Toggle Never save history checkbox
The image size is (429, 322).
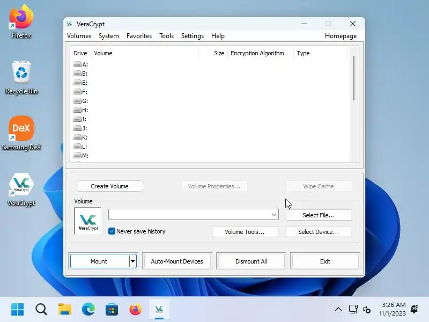pyautogui.click(x=112, y=231)
